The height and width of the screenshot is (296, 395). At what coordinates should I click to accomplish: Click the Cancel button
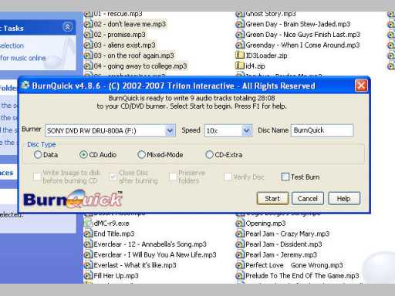308,198
